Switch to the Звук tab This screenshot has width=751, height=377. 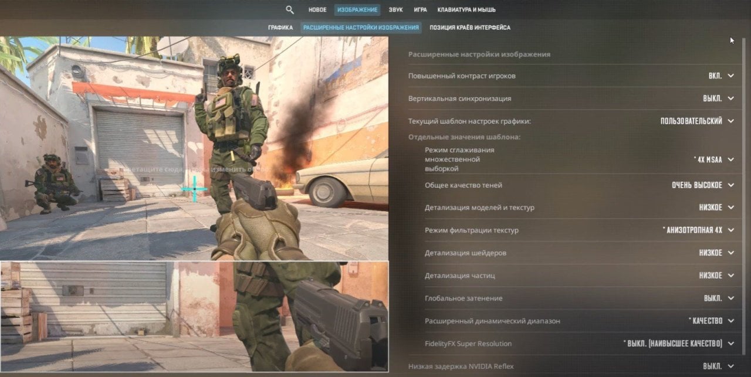pos(396,10)
